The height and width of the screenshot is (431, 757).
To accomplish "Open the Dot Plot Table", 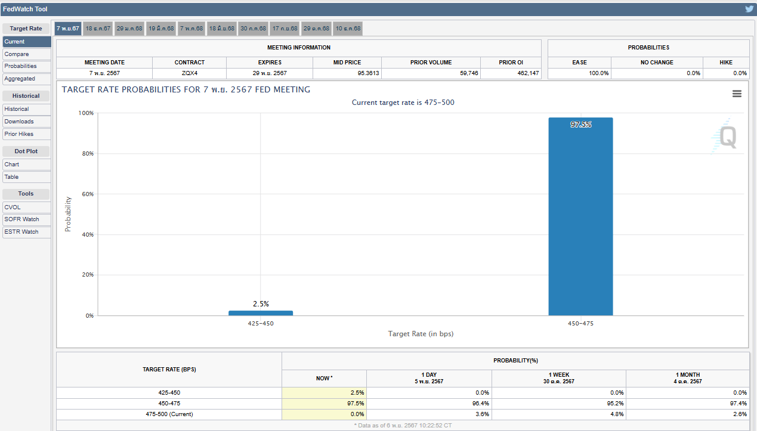I will click(27, 177).
